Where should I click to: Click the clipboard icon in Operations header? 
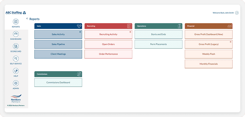coord(179,26)
